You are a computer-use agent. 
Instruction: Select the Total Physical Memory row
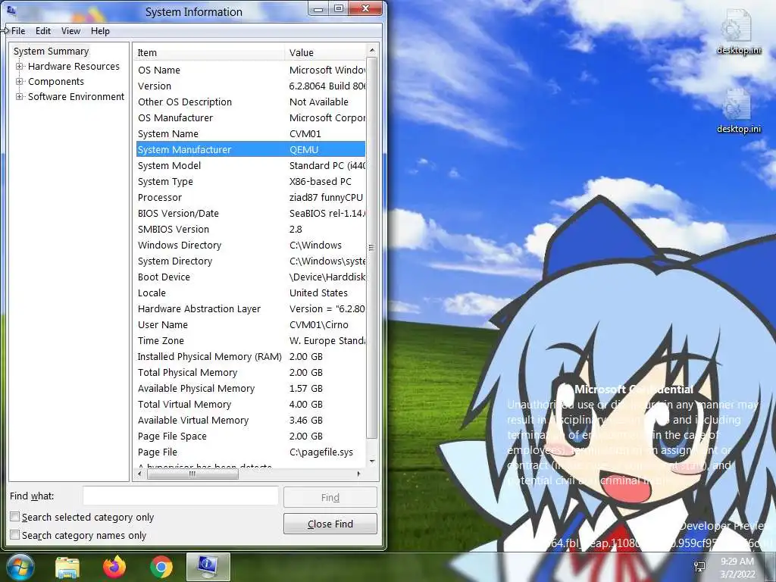(250, 372)
